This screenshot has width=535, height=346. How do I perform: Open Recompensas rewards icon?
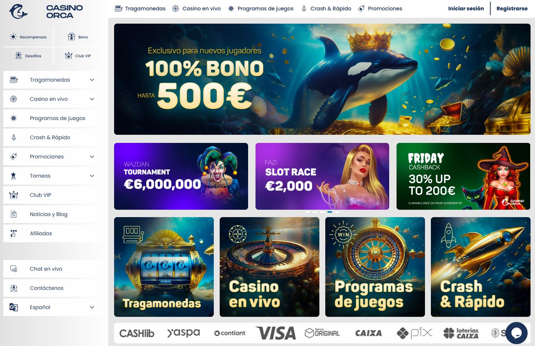point(14,37)
